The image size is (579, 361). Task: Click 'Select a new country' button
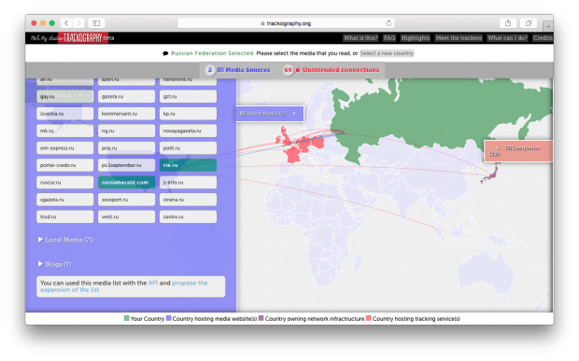tap(387, 53)
